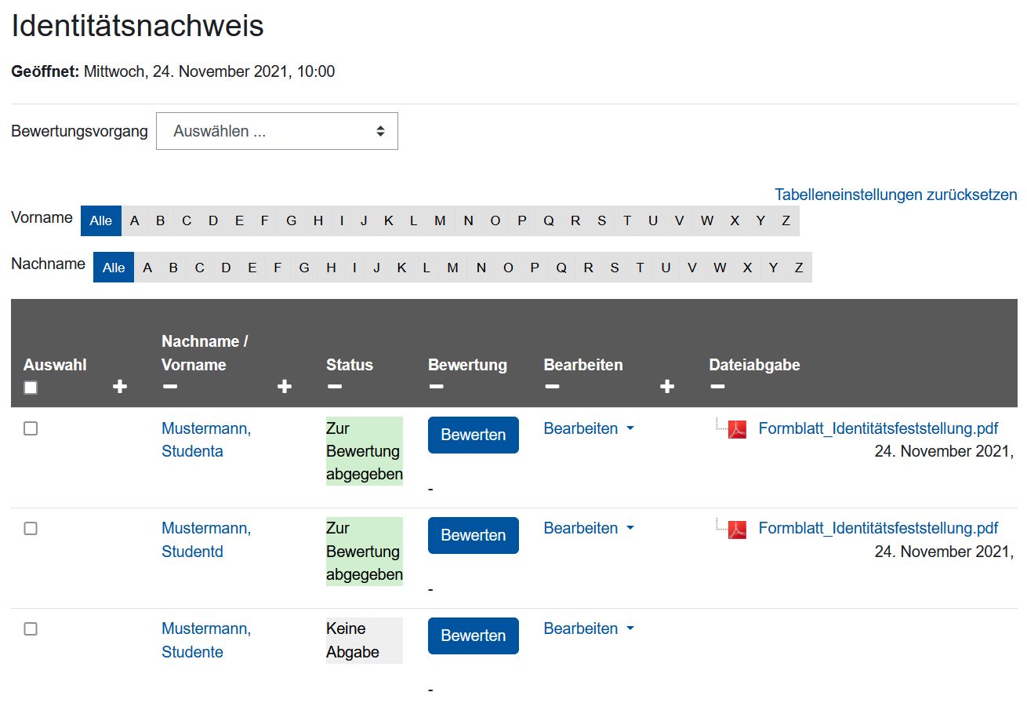Sort by Bewertung column header
1027x703 pixels.
(x=467, y=365)
